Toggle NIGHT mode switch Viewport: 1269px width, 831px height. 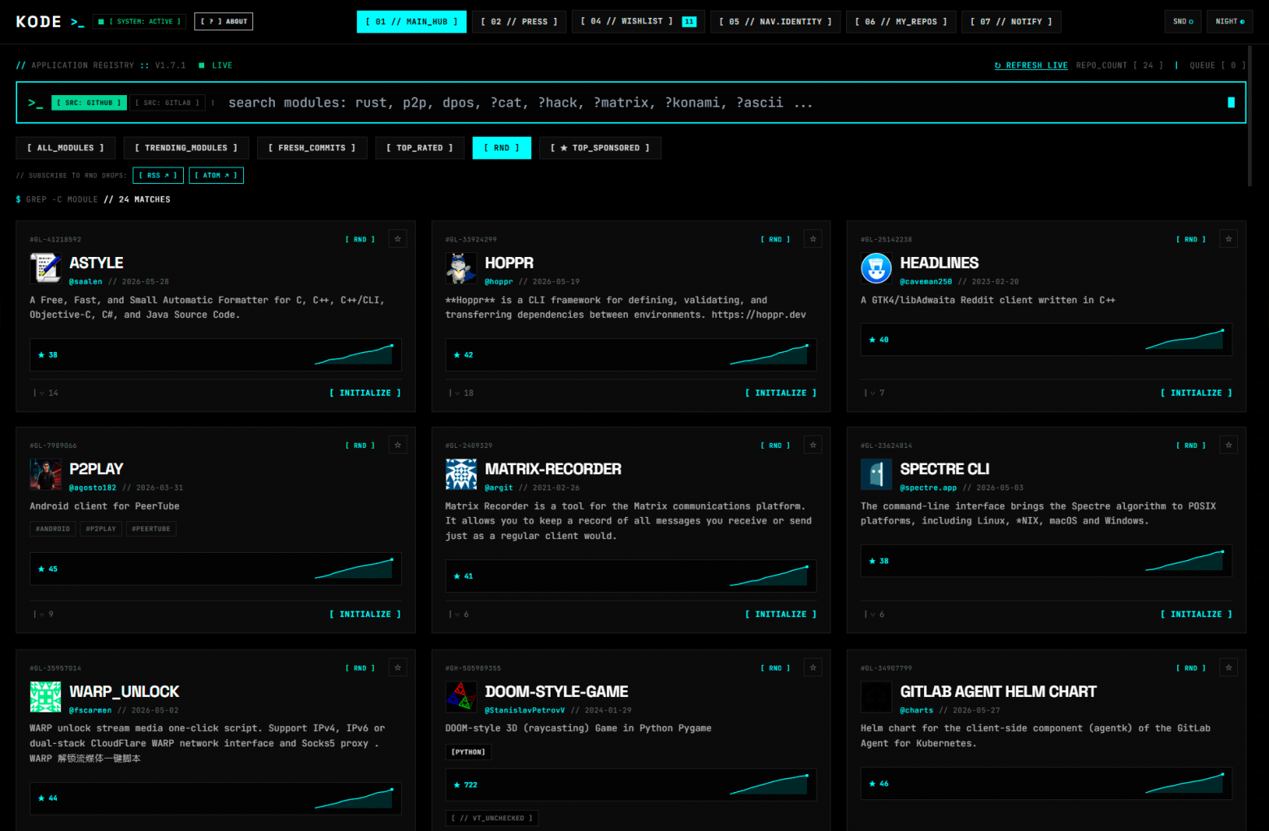click(1230, 22)
